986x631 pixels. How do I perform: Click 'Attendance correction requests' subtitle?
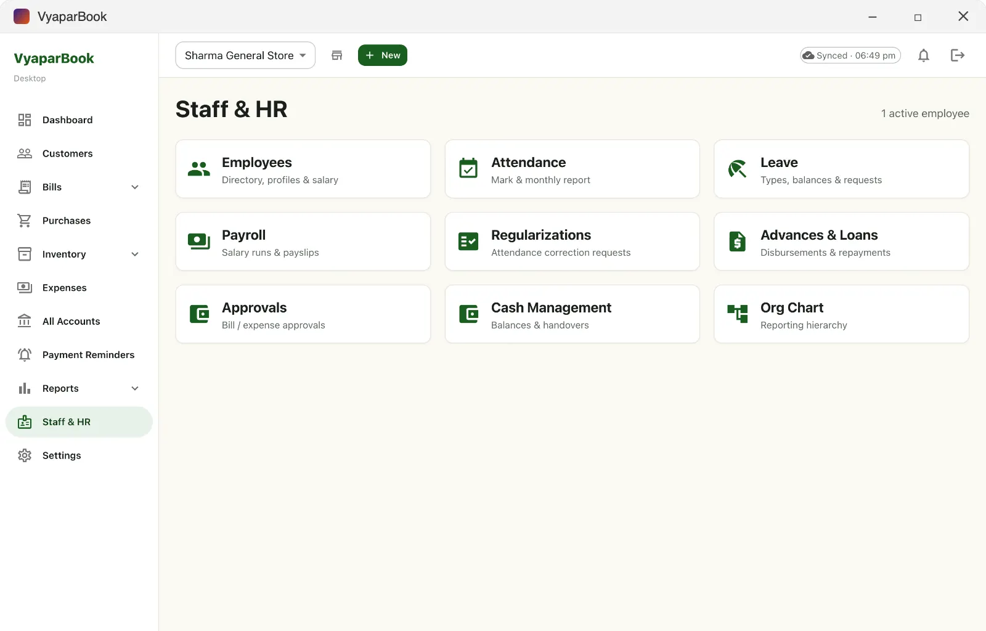pos(561,253)
